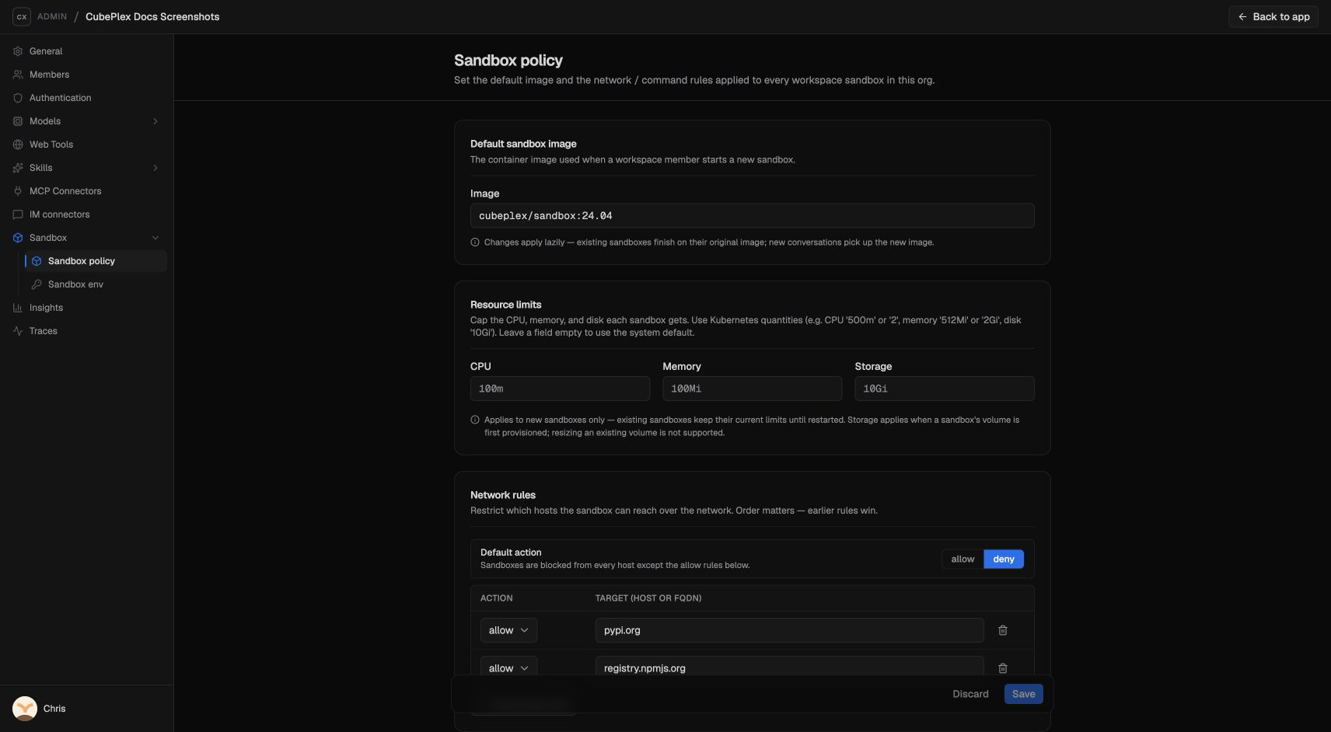Viewport: 1331px width, 732px height.
Task: Click the back arrow icon in Back to app
Action: [x=1242, y=17]
